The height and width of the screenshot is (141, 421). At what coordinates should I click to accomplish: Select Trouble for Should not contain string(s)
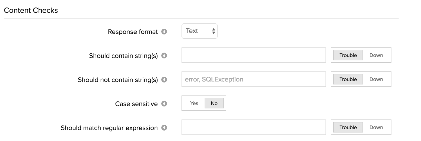pos(348,79)
